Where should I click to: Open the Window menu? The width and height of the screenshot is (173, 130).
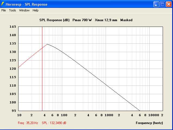(x=24, y=10)
